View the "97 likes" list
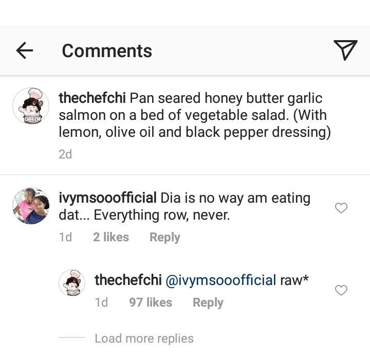 (151, 302)
